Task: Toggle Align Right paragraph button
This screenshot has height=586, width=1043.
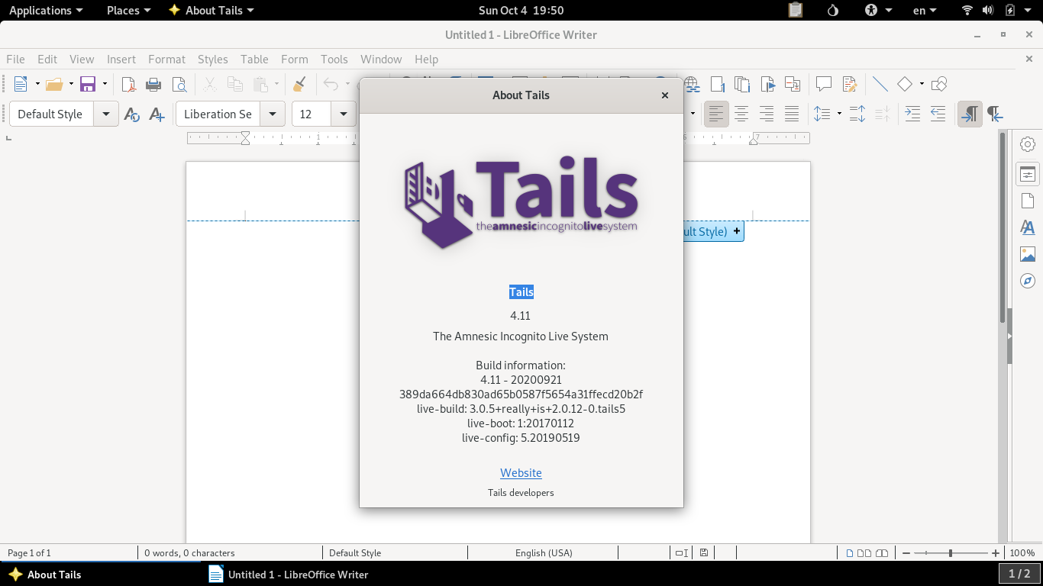Action: [767, 114]
